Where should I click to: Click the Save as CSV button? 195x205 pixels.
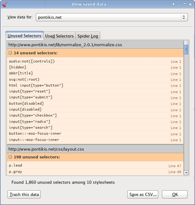(143, 194)
